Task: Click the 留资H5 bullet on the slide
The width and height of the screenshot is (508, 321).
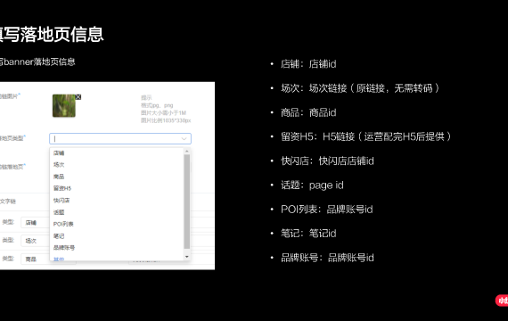Action: tap(365, 136)
